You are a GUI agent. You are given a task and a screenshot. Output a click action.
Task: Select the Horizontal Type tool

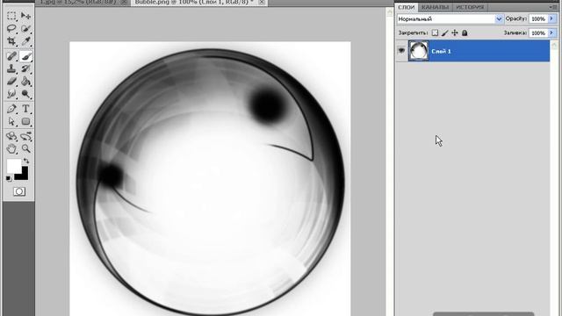pyautogui.click(x=25, y=109)
